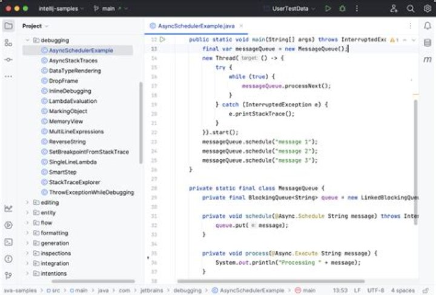
Task: Expand the generation folder
Action: click(x=27, y=243)
